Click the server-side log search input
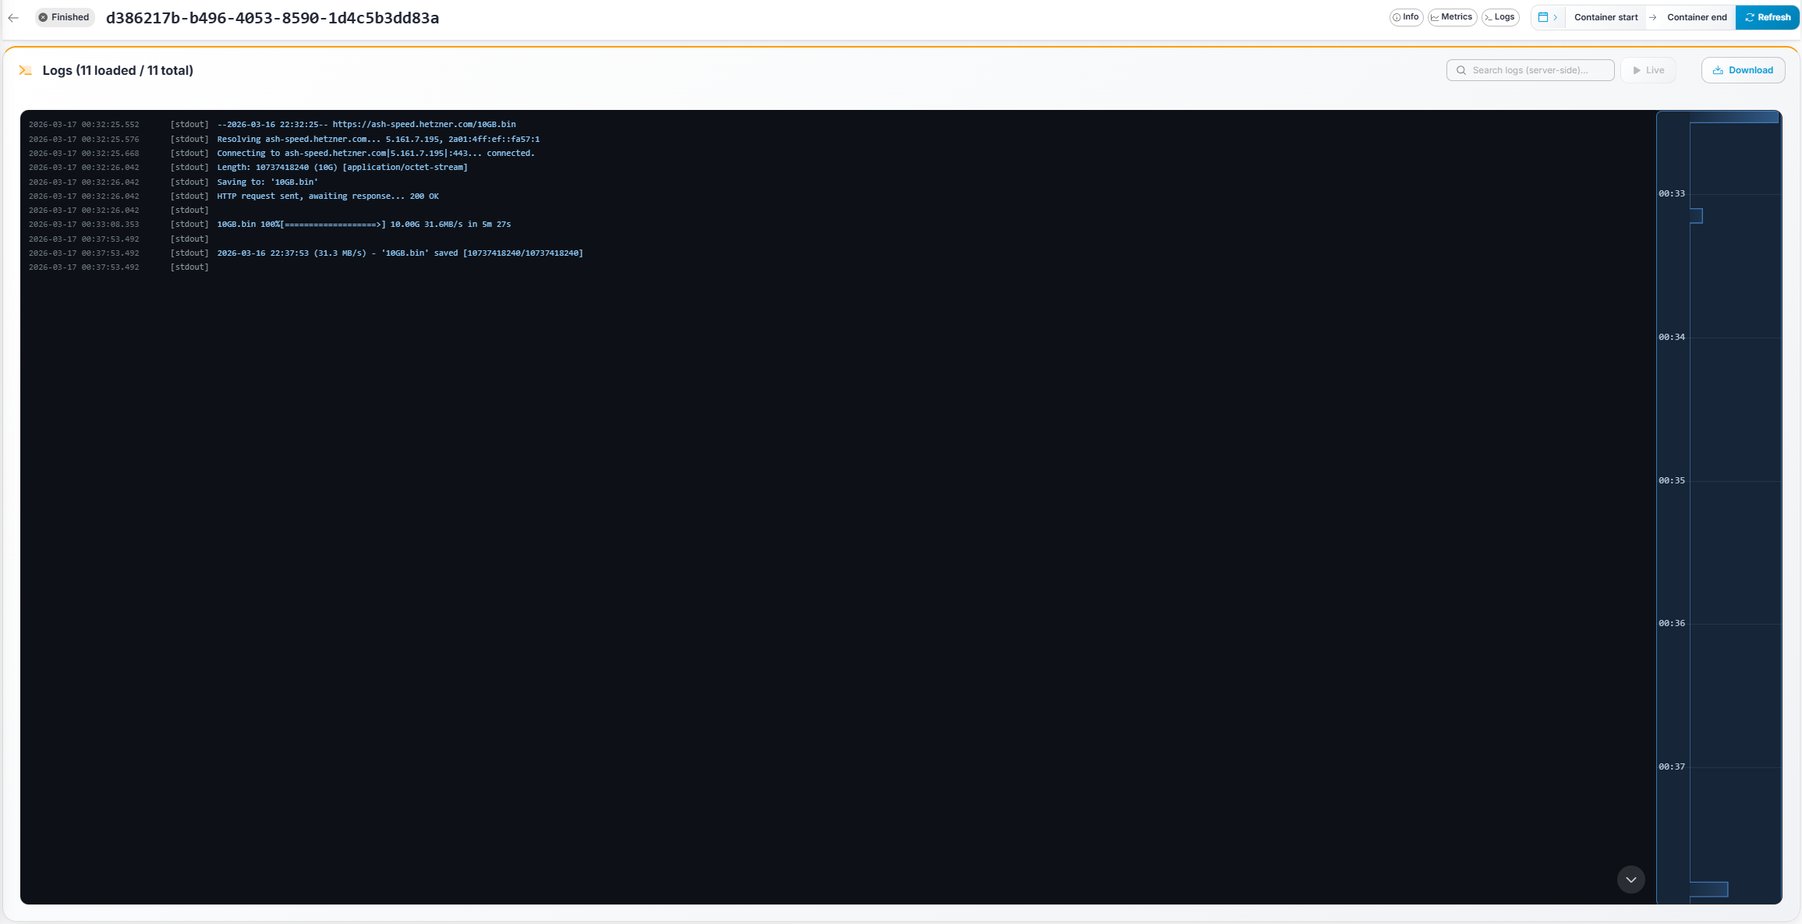The width and height of the screenshot is (1802, 924). pyautogui.click(x=1531, y=70)
